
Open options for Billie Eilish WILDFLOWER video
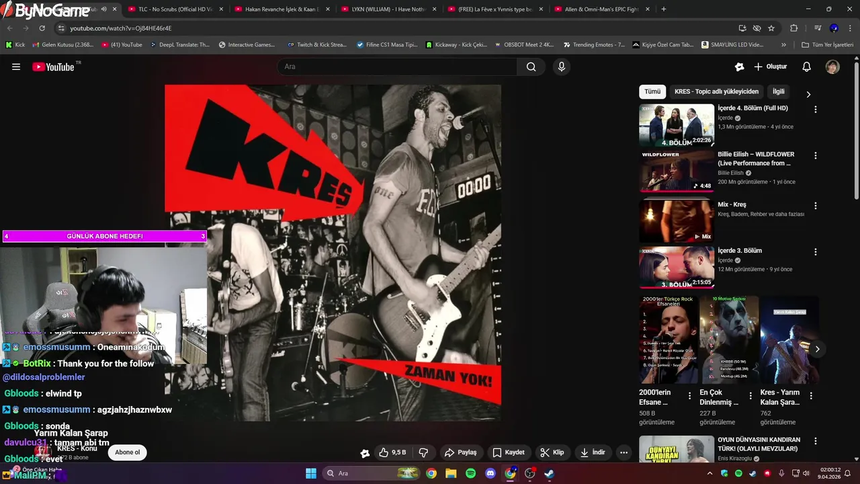tap(816, 155)
